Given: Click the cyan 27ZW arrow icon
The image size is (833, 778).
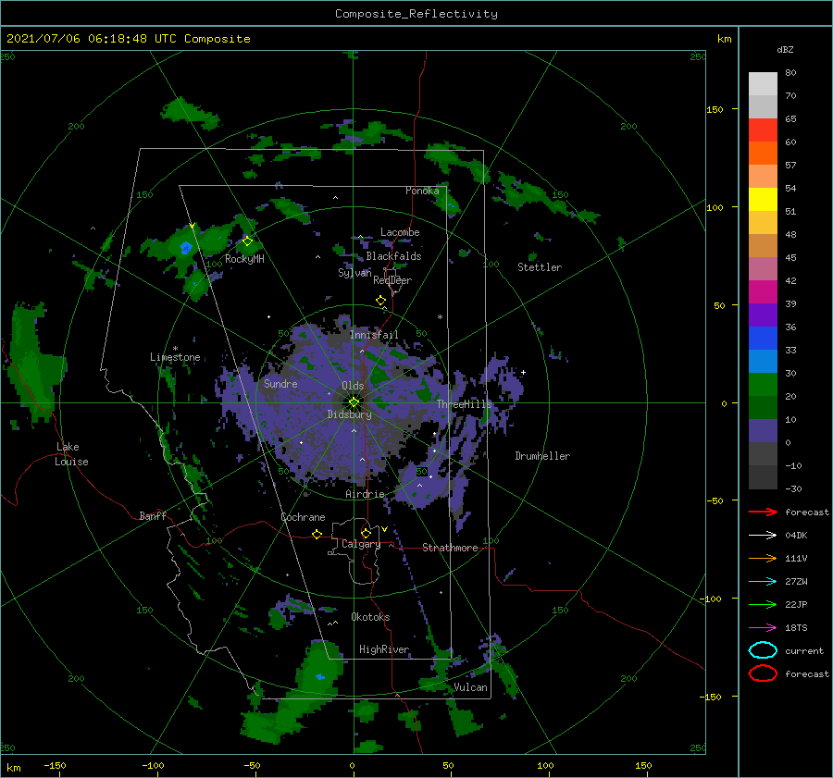Looking at the screenshot, I should (x=763, y=582).
